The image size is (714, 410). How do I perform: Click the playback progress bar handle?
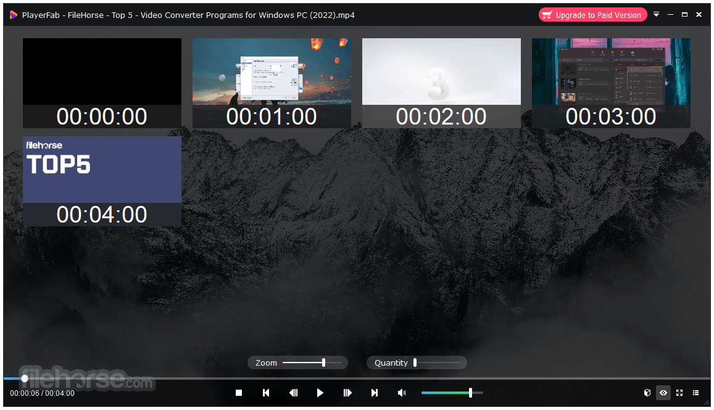click(x=25, y=378)
